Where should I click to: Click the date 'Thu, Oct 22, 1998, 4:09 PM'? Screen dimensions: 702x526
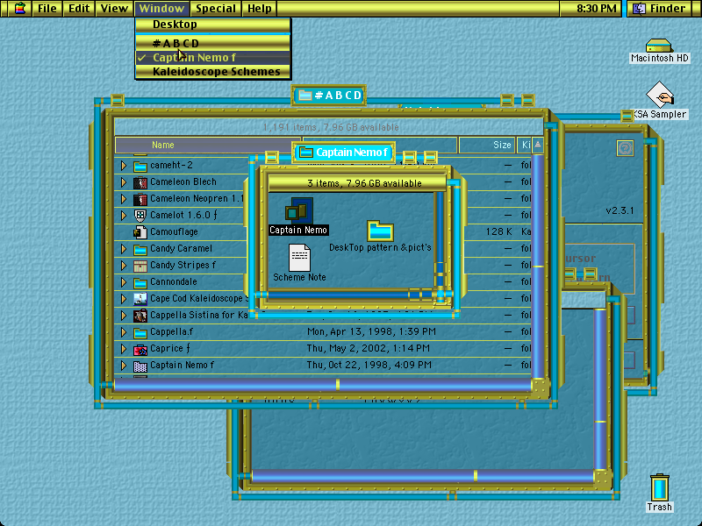click(x=369, y=365)
